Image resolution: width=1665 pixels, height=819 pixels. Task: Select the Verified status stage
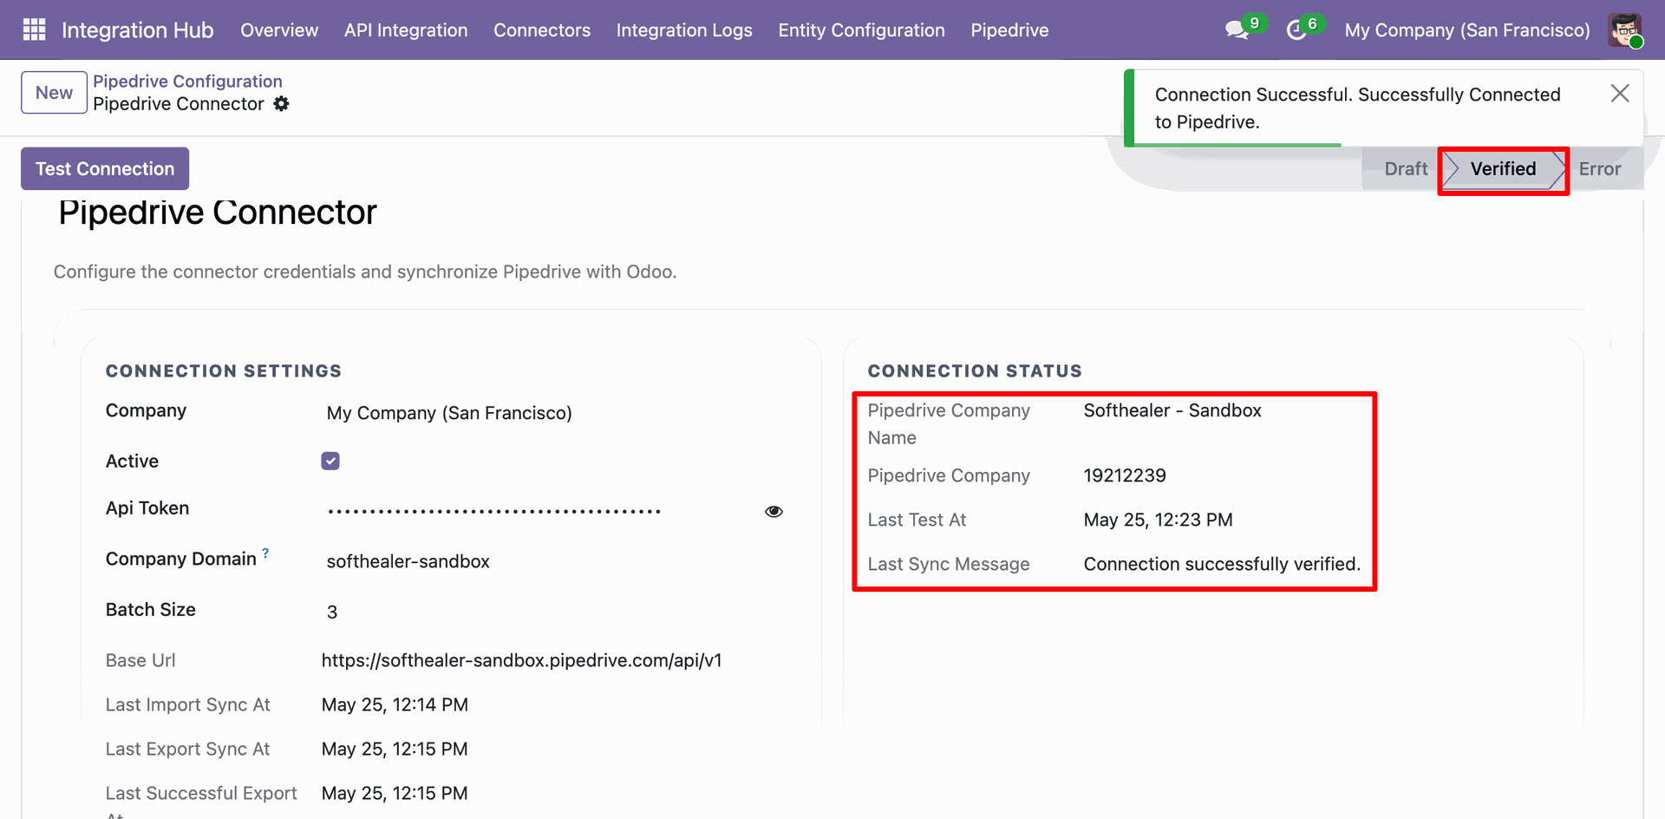pos(1503,168)
